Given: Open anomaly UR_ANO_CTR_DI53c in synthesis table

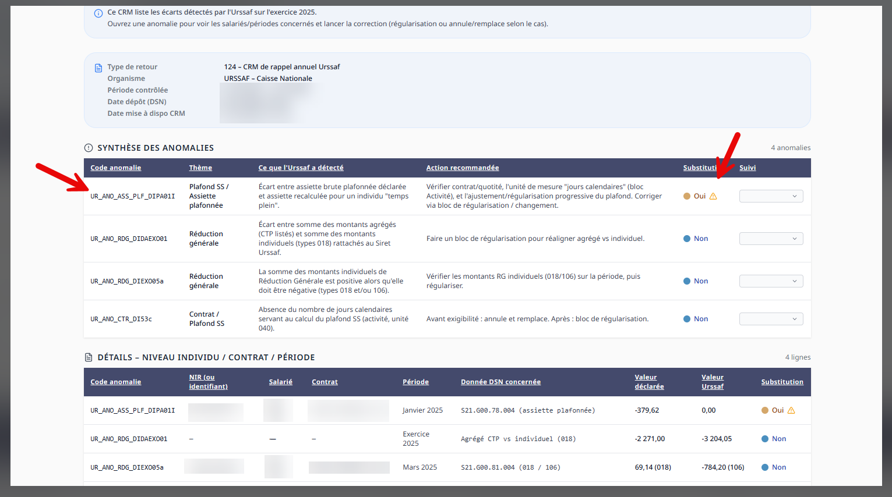Looking at the screenshot, I should tap(121, 319).
